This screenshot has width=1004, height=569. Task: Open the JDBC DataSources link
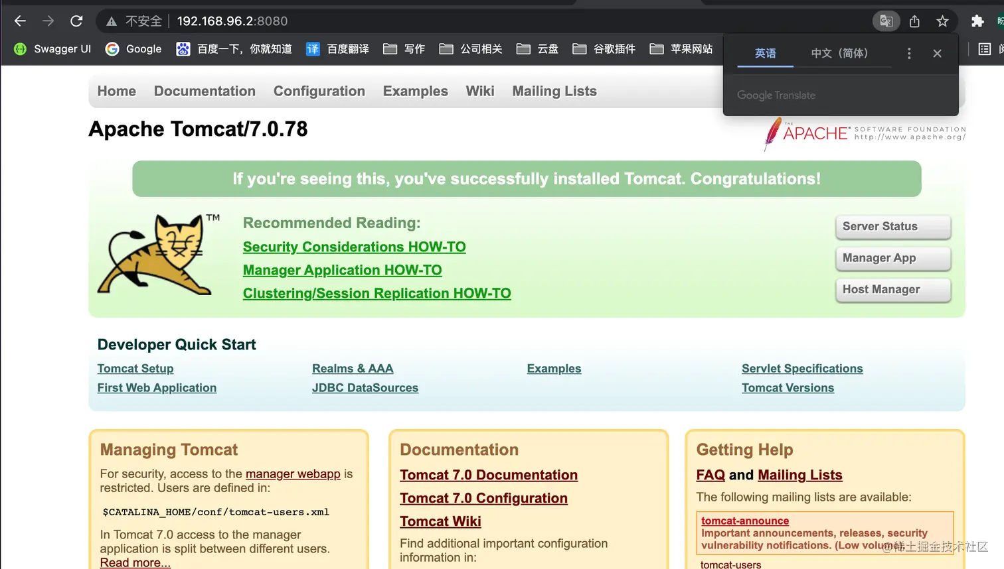[365, 388]
